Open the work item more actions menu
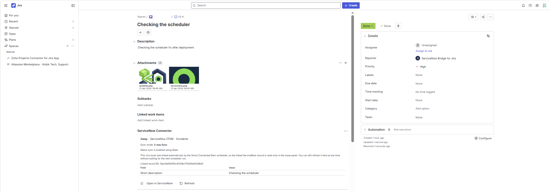Viewport: 550px width, 192px height. point(491,17)
